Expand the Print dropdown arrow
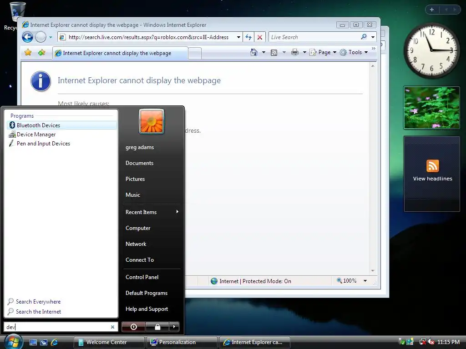This screenshot has width=466, height=349. (x=304, y=53)
